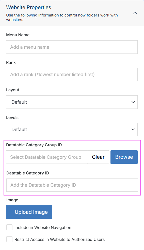
Task: Click the Upload Image button
Action: pos(29,212)
